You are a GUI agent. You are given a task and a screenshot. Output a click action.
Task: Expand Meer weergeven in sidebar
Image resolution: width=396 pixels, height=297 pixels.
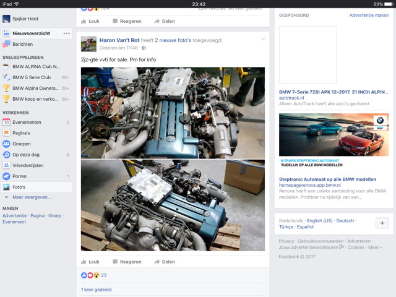point(32,197)
